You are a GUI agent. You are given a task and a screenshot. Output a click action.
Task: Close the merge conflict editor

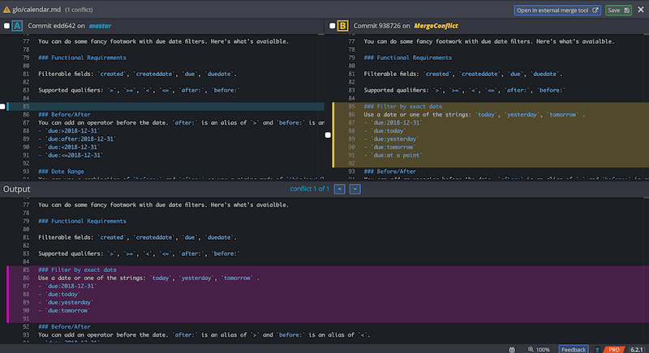[641, 10]
